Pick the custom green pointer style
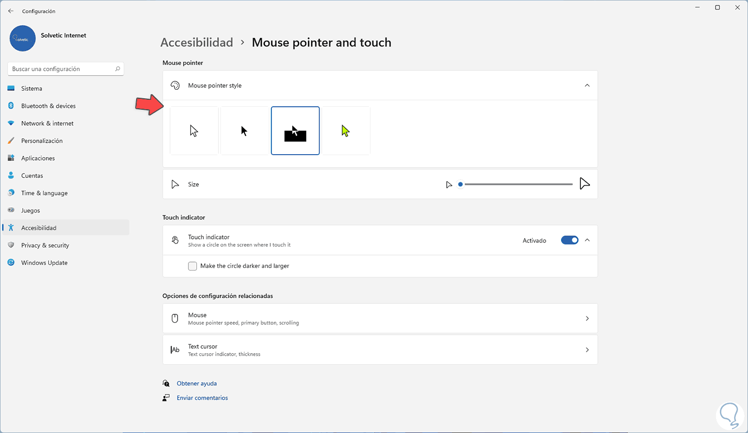 (346, 131)
